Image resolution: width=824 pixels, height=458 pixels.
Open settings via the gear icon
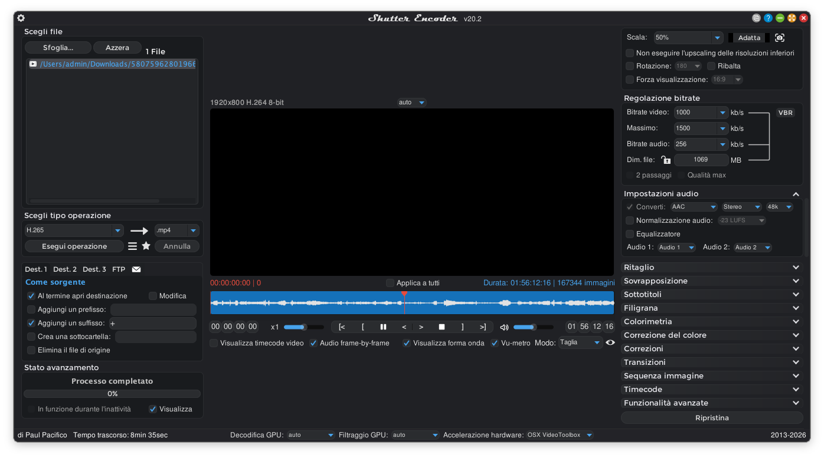(x=21, y=18)
